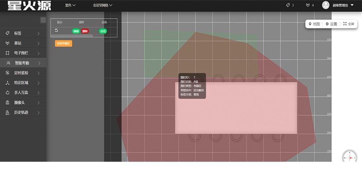
Task: Click the 全屏 fullscreen icon
Action: coord(345,24)
